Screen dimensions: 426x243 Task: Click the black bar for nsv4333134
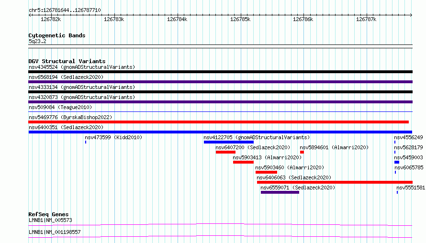pyautogui.click(x=220, y=92)
